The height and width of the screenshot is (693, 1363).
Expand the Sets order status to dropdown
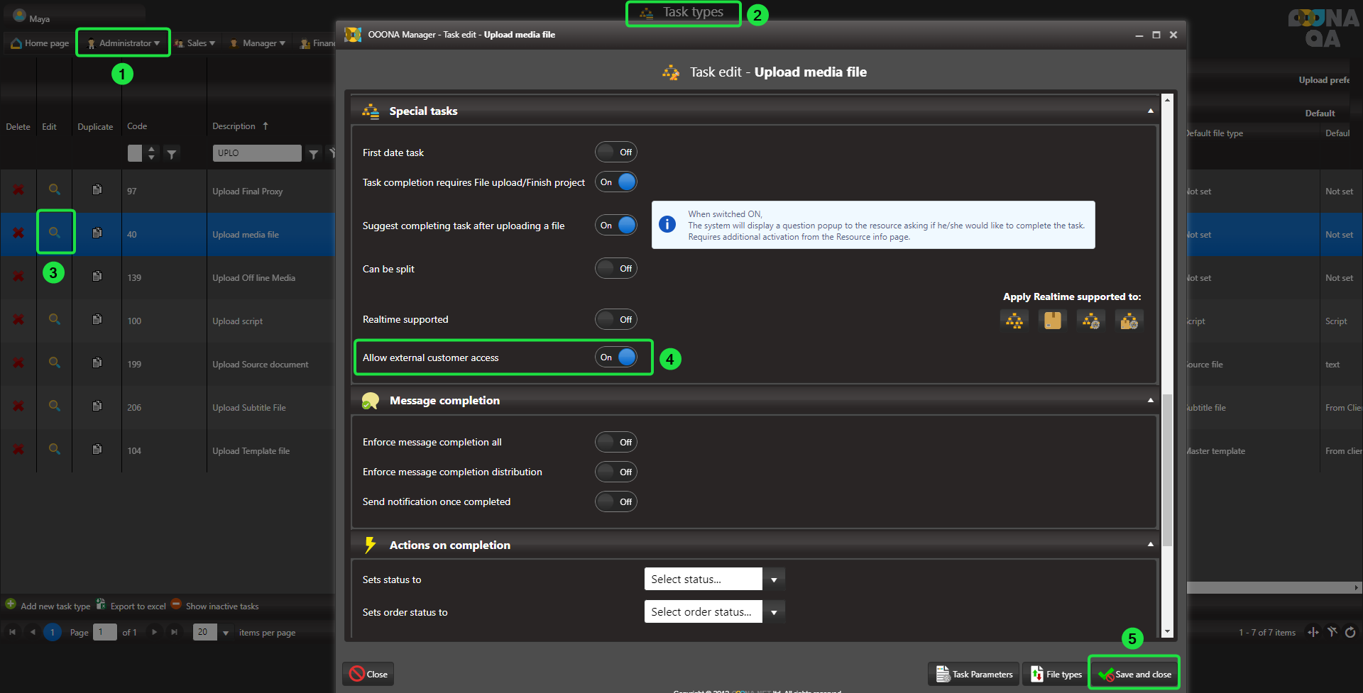[774, 612]
